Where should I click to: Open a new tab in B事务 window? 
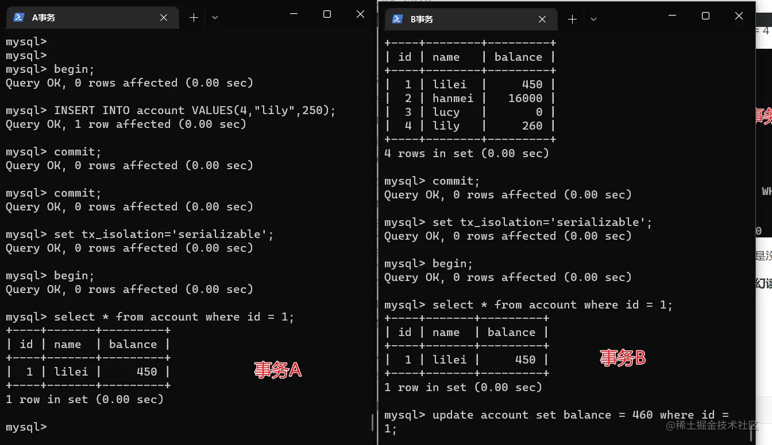(x=572, y=19)
